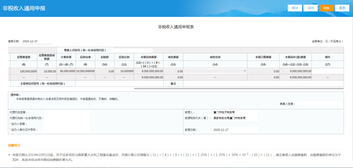Reset the form using 重置
The width and height of the screenshot is (353, 168).
[x=342, y=8]
